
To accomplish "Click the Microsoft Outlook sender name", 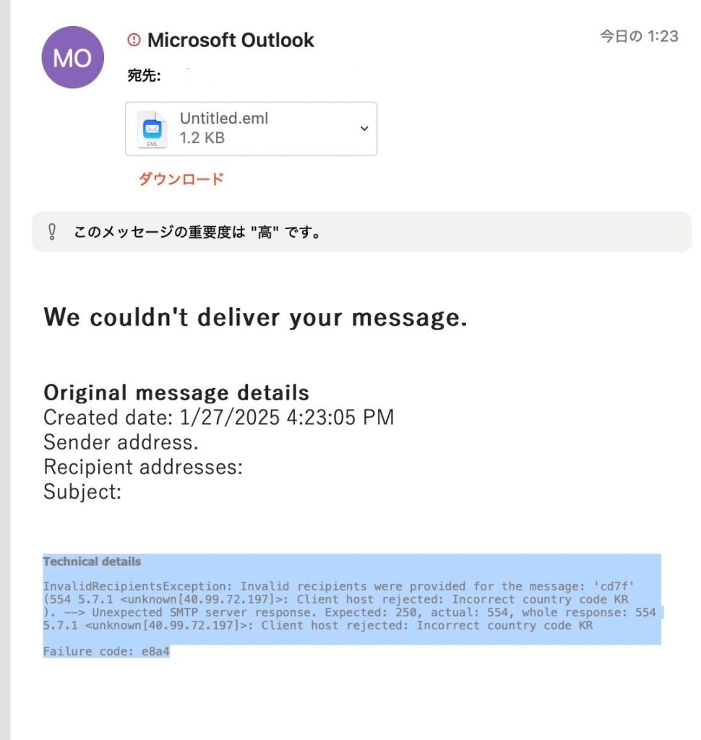I will pos(231,40).
